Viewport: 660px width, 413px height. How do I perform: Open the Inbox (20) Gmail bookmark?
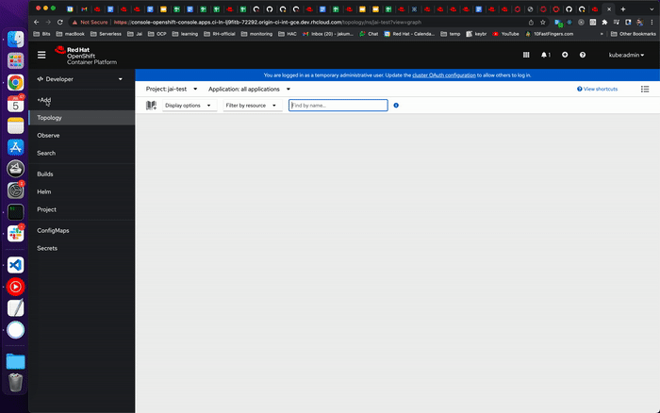[x=328, y=34]
